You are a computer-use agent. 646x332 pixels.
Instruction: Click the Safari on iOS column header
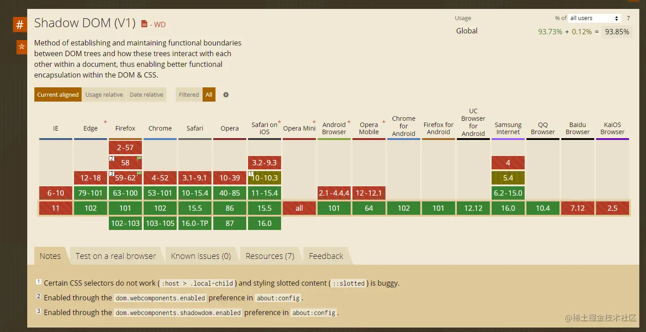click(x=265, y=128)
